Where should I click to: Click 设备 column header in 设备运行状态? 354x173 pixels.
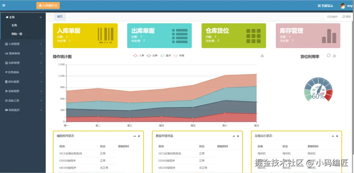(260, 146)
